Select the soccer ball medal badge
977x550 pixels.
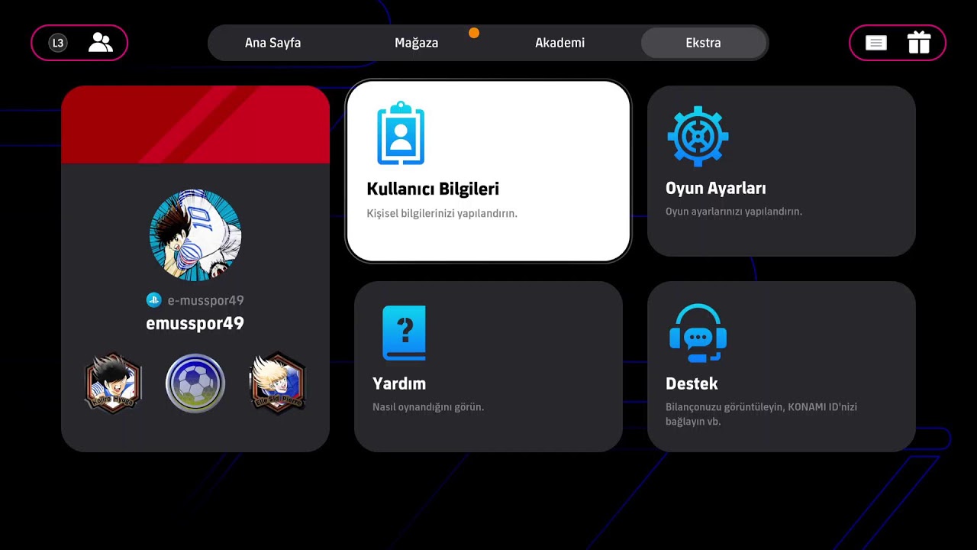point(195,383)
